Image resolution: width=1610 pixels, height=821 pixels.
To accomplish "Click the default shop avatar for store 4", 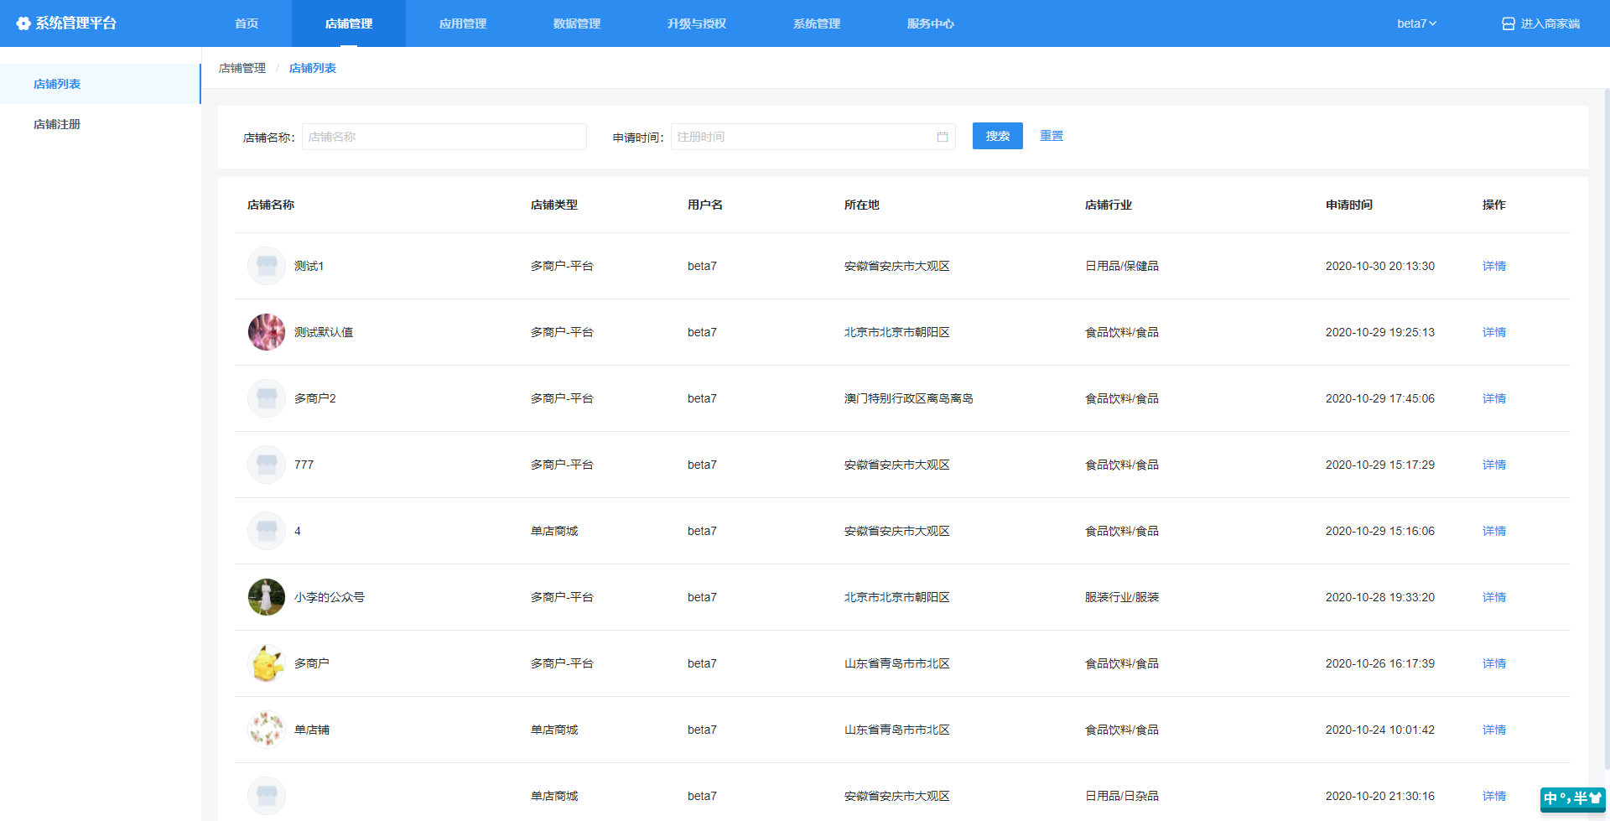I will coord(267,531).
